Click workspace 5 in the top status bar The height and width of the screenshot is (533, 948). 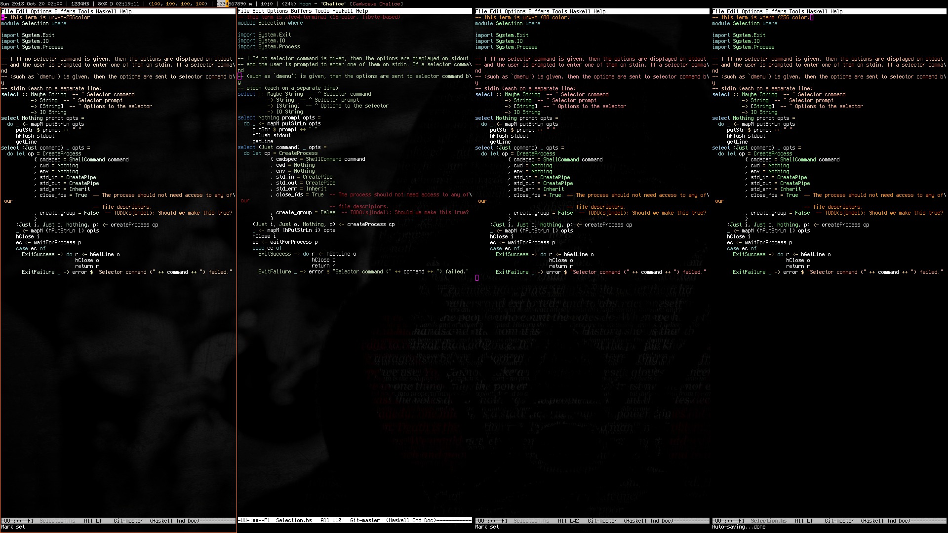tap(231, 3)
